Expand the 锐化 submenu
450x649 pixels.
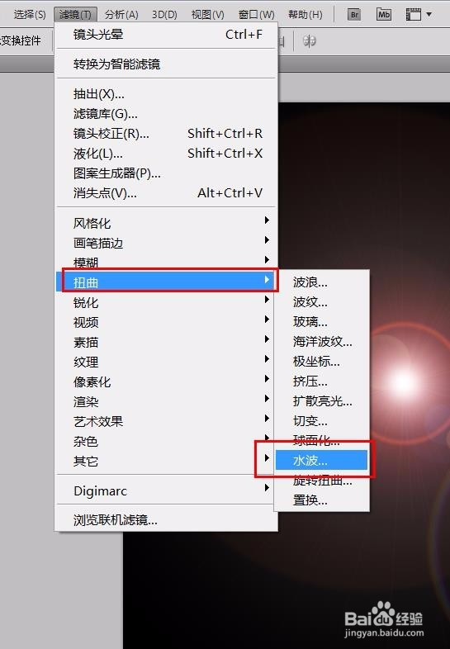[x=167, y=302]
